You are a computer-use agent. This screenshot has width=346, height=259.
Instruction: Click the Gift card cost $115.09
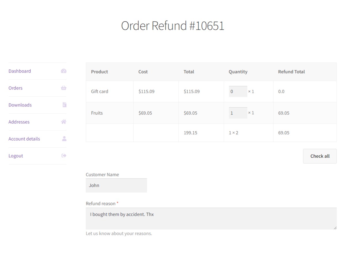click(146, 92)
